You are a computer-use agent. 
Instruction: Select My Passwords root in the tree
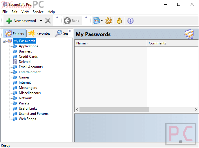[24, 41]
